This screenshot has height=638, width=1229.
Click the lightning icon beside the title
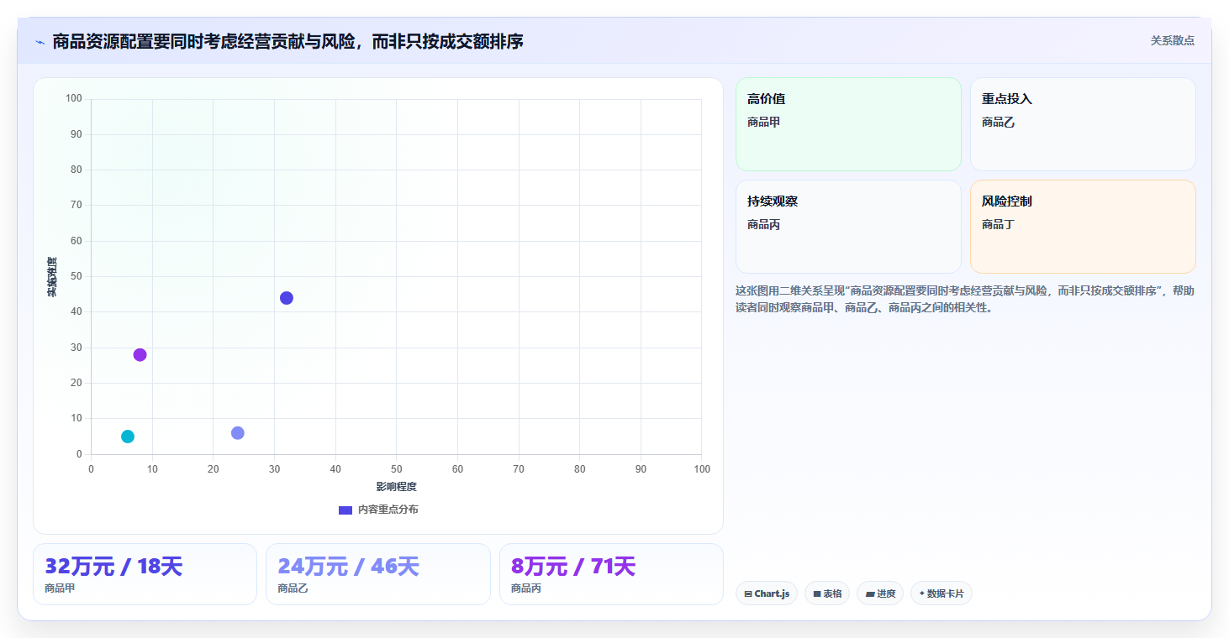click(40, 41)
